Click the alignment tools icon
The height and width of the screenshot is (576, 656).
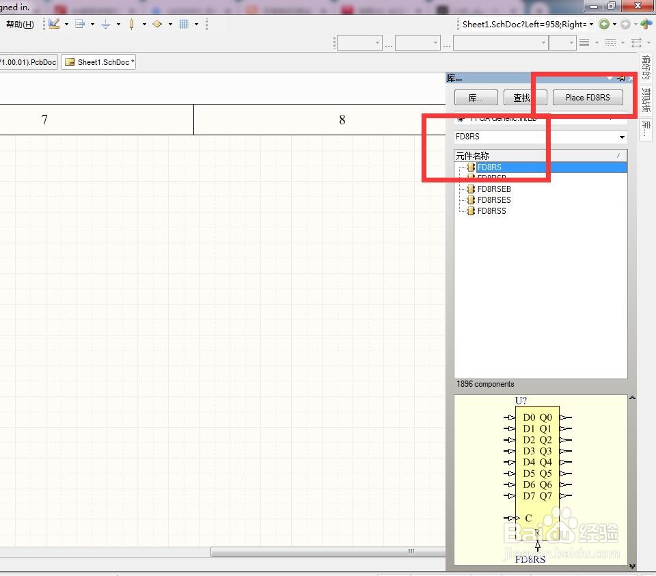[x=80, y=24]
